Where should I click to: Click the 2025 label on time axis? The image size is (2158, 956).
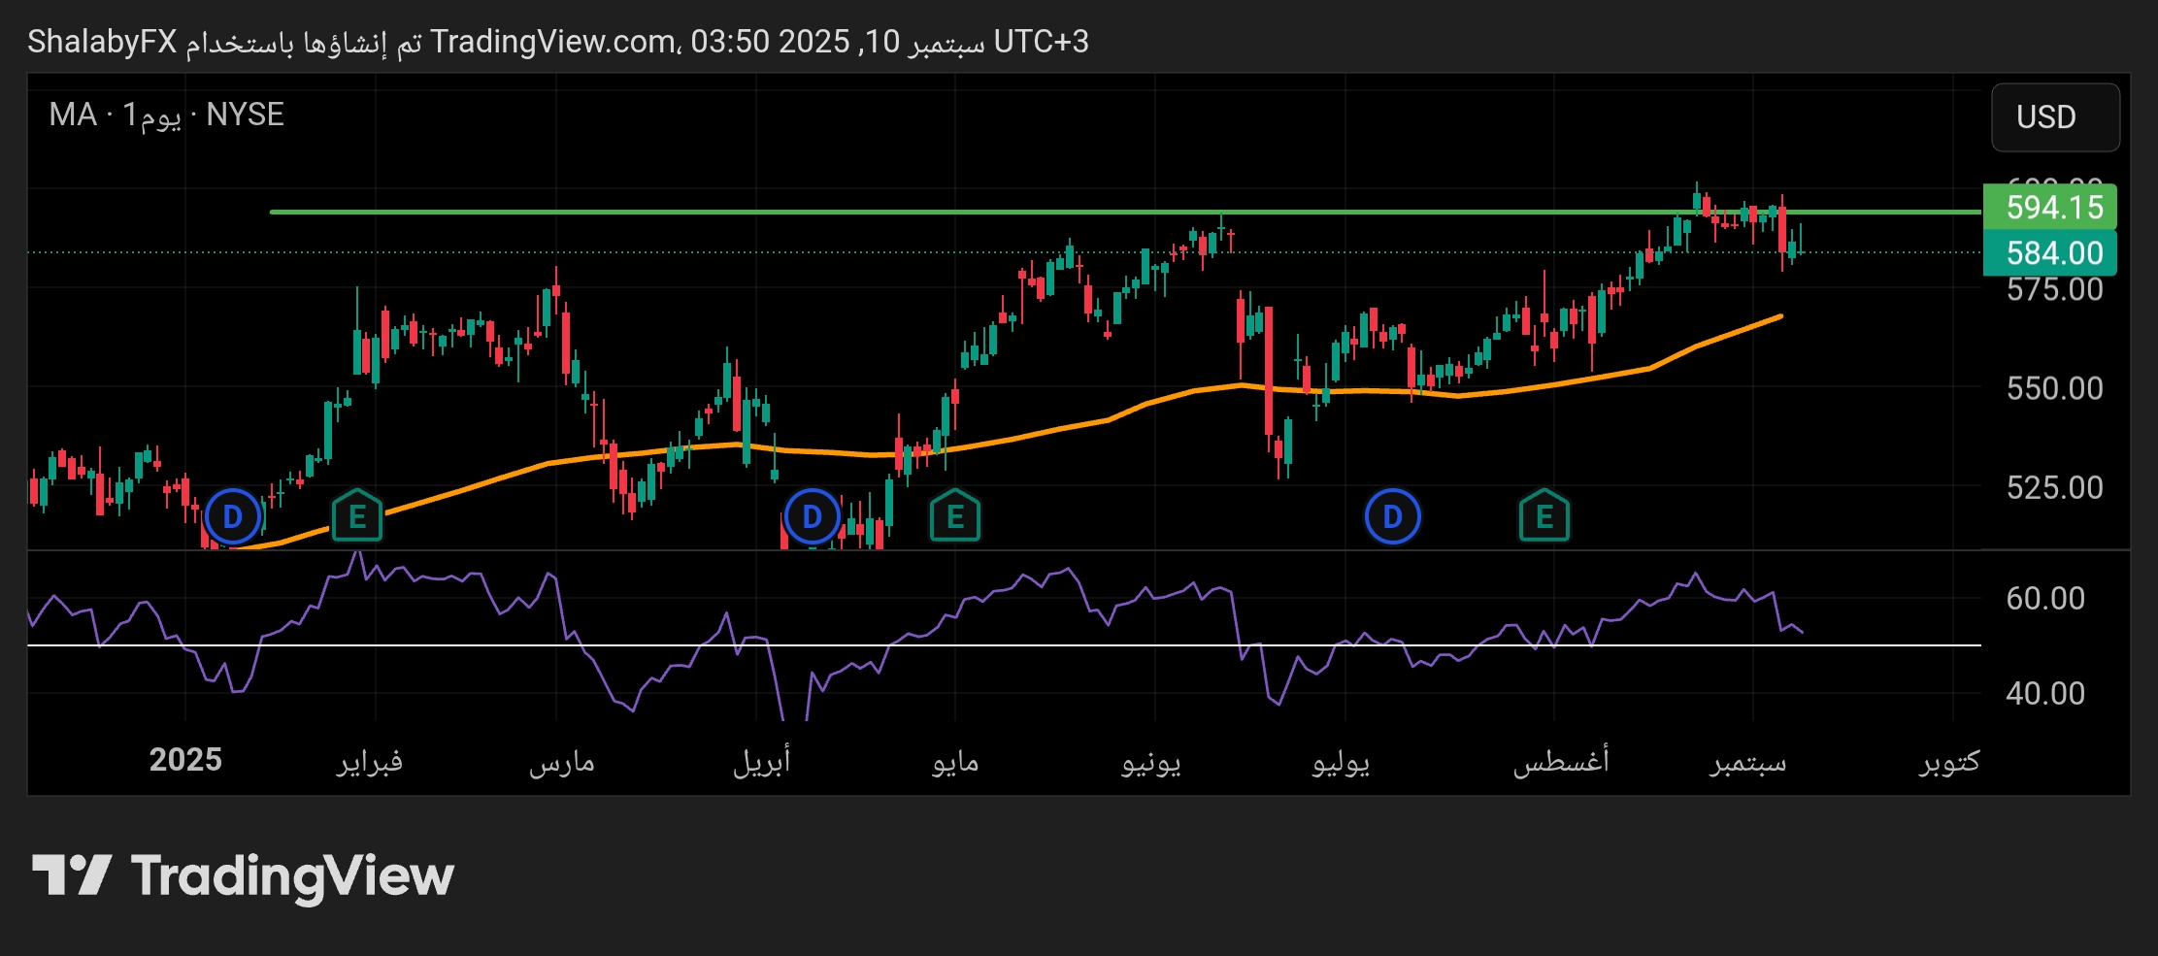tap(185, 760)
